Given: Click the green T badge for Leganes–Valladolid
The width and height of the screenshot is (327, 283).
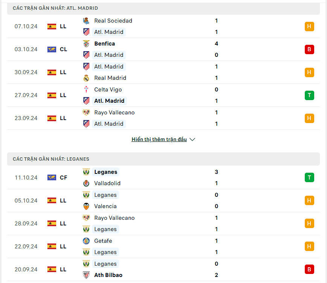Looking at the screenshot, I should coord(309,178).
